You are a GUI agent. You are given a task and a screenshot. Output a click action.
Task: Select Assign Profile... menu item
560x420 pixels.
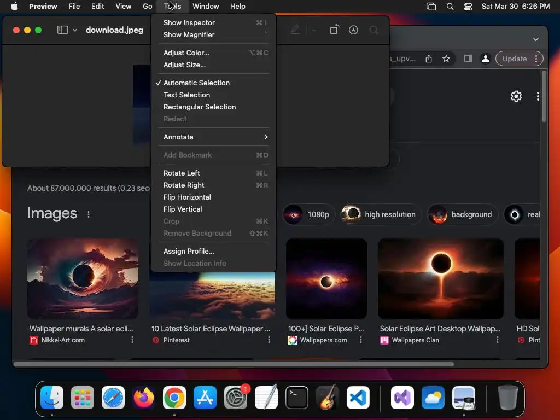(x=214, y=251)
